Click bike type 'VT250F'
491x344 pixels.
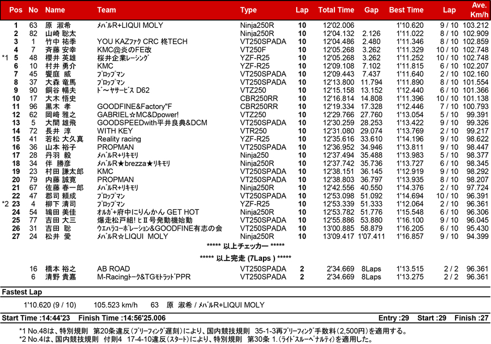pyautogui.click(x=253, y=50)
